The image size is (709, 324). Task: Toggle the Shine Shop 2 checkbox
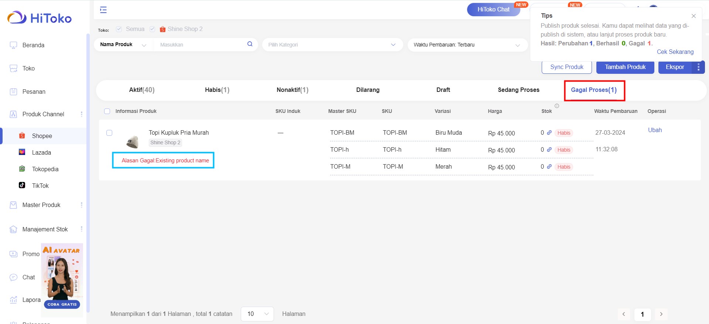pos(152,29)
